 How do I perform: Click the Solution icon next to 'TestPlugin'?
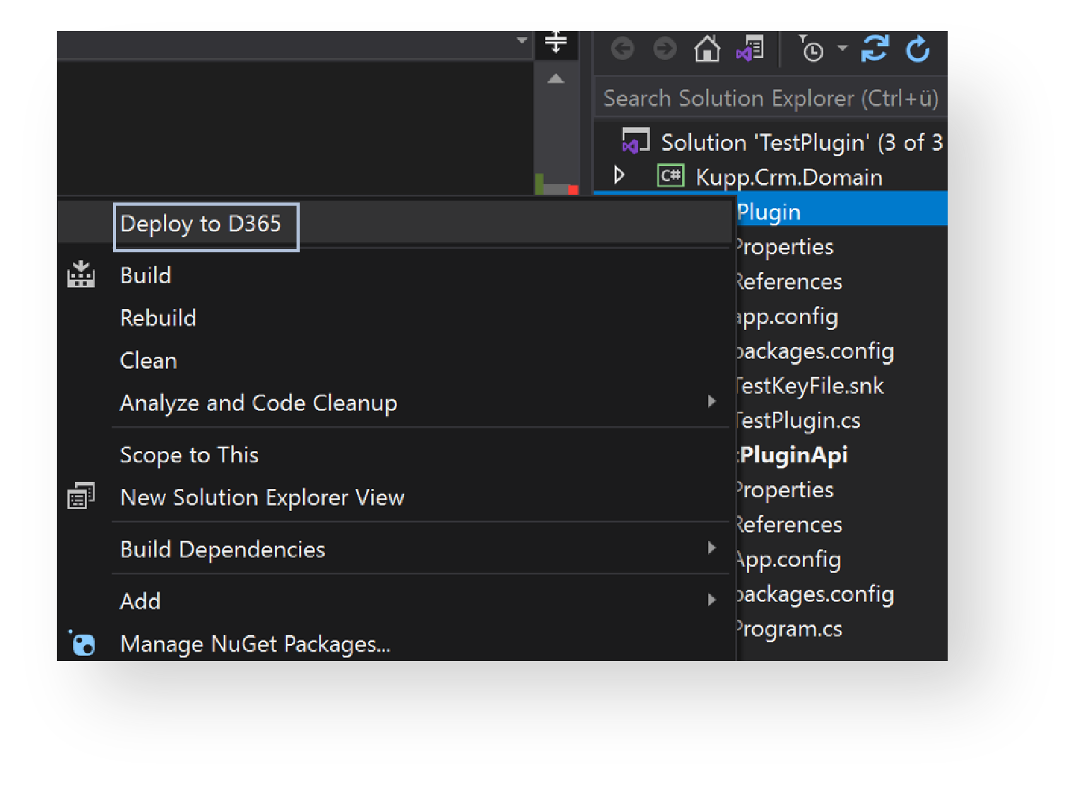[x=635, y=141]
